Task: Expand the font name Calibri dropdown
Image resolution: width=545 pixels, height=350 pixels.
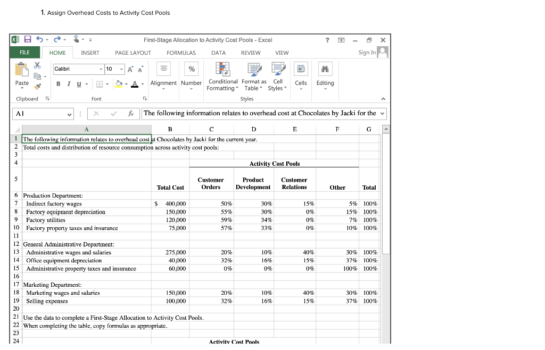Action: point(101,69)
